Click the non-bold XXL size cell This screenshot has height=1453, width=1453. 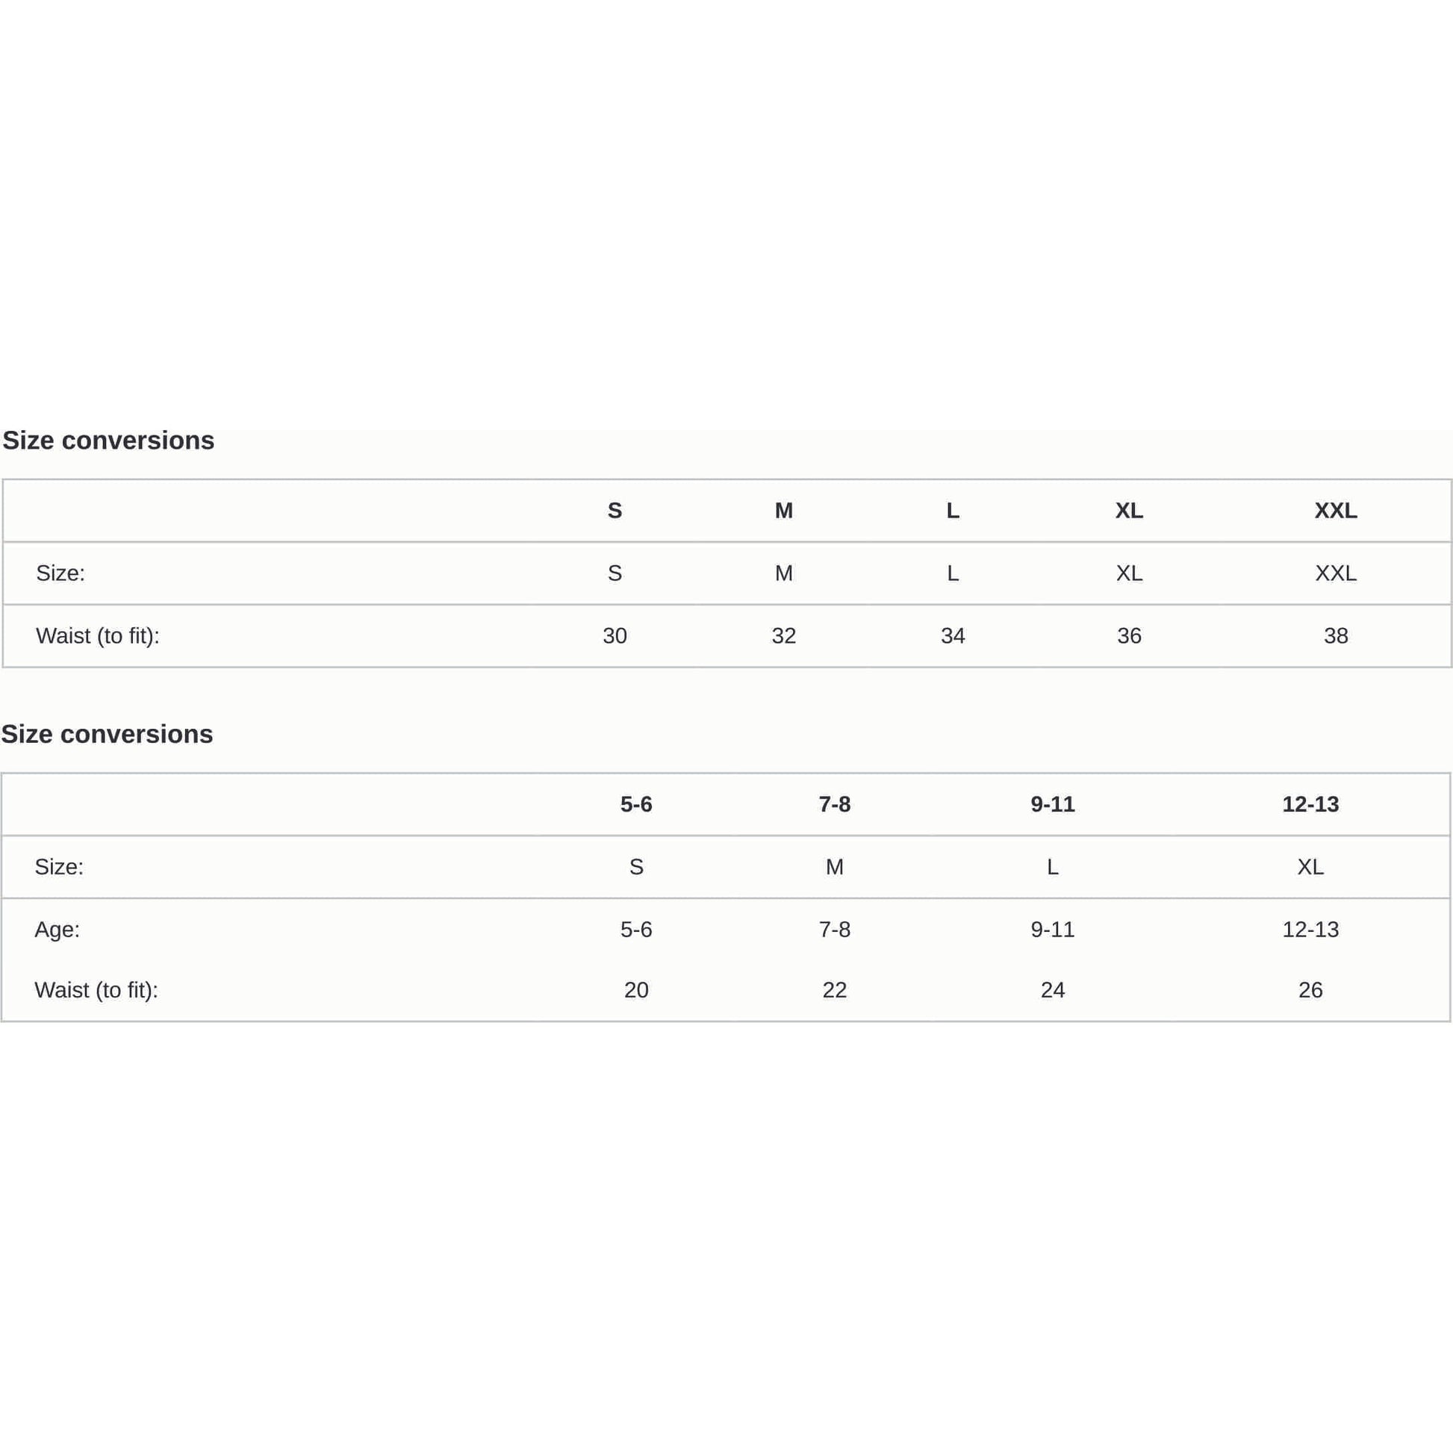click(x=1336, y=573)
